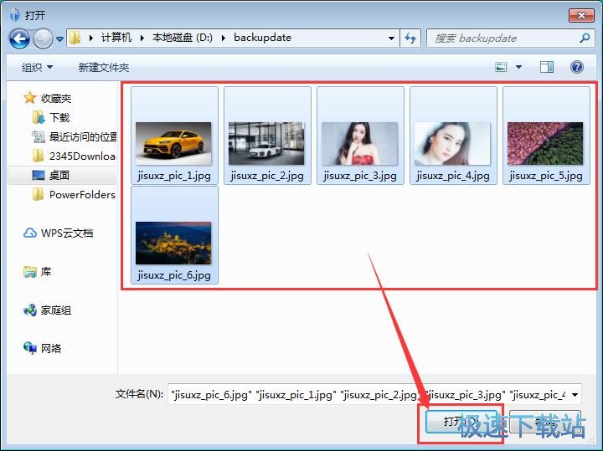Select 收藏夹 in the navigation pane
Image resolution: width=603 pixels, height=451 pixels.
point(56,99)
